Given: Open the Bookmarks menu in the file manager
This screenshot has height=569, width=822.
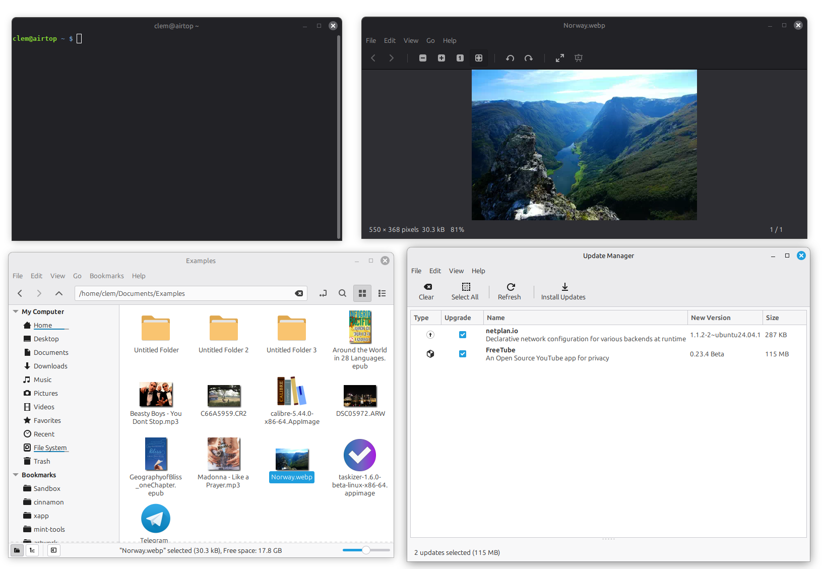Looking at the screenshot, I should [x=106, y=276].
